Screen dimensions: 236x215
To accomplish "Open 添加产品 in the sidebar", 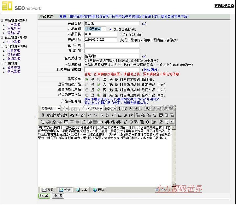I will coord(14,33).
